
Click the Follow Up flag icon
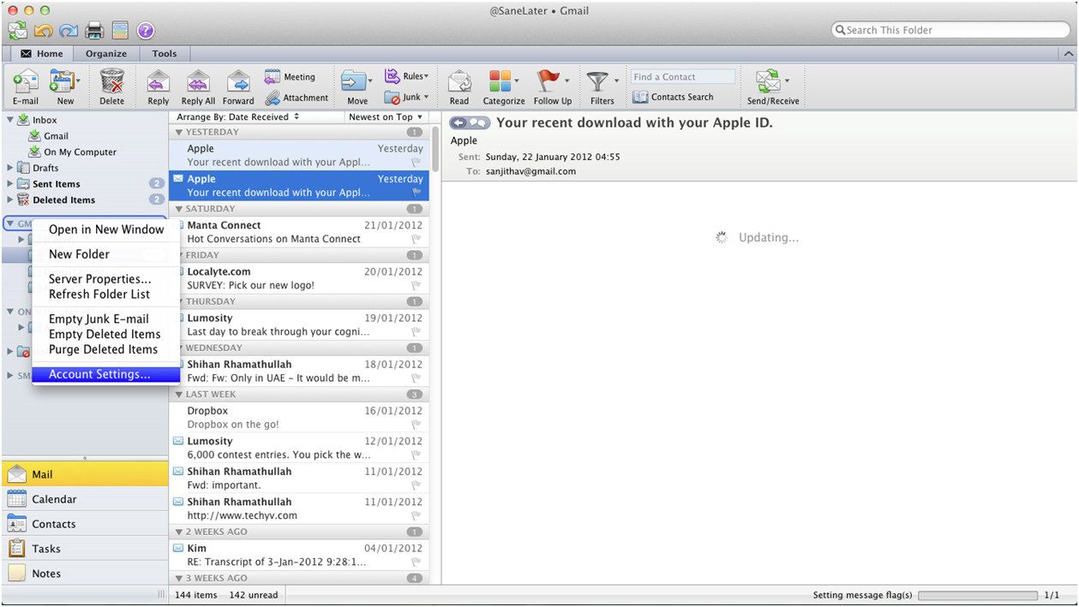pyautogui.click(x=548, y=81)
